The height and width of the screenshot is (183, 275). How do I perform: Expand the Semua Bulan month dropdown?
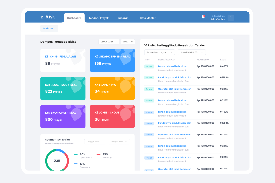pyautogui.click(x=109, y=42)
